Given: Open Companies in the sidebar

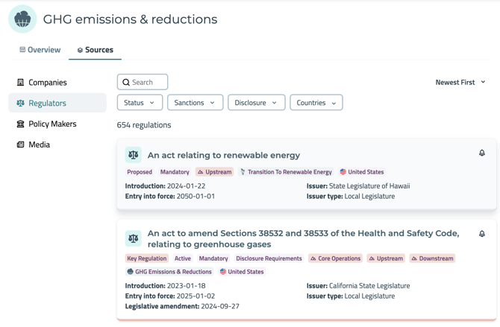Looking at the screenshot, I should pyautogui.click(x=47, y=82).
